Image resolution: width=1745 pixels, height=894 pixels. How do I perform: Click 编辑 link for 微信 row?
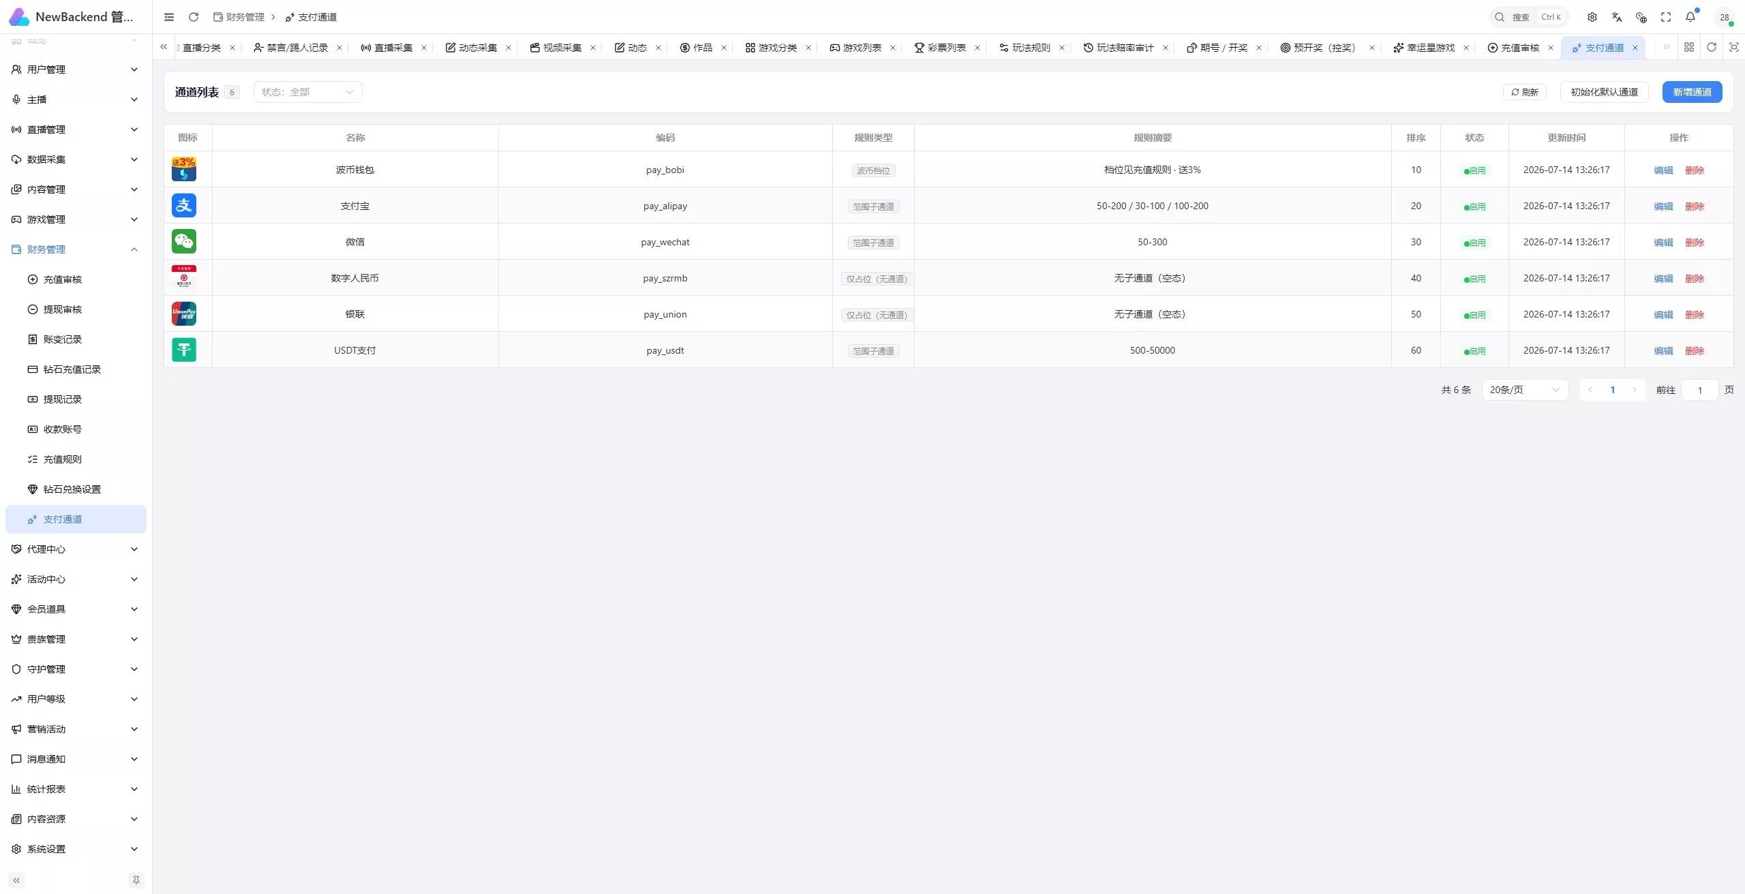pos(1663,243)
